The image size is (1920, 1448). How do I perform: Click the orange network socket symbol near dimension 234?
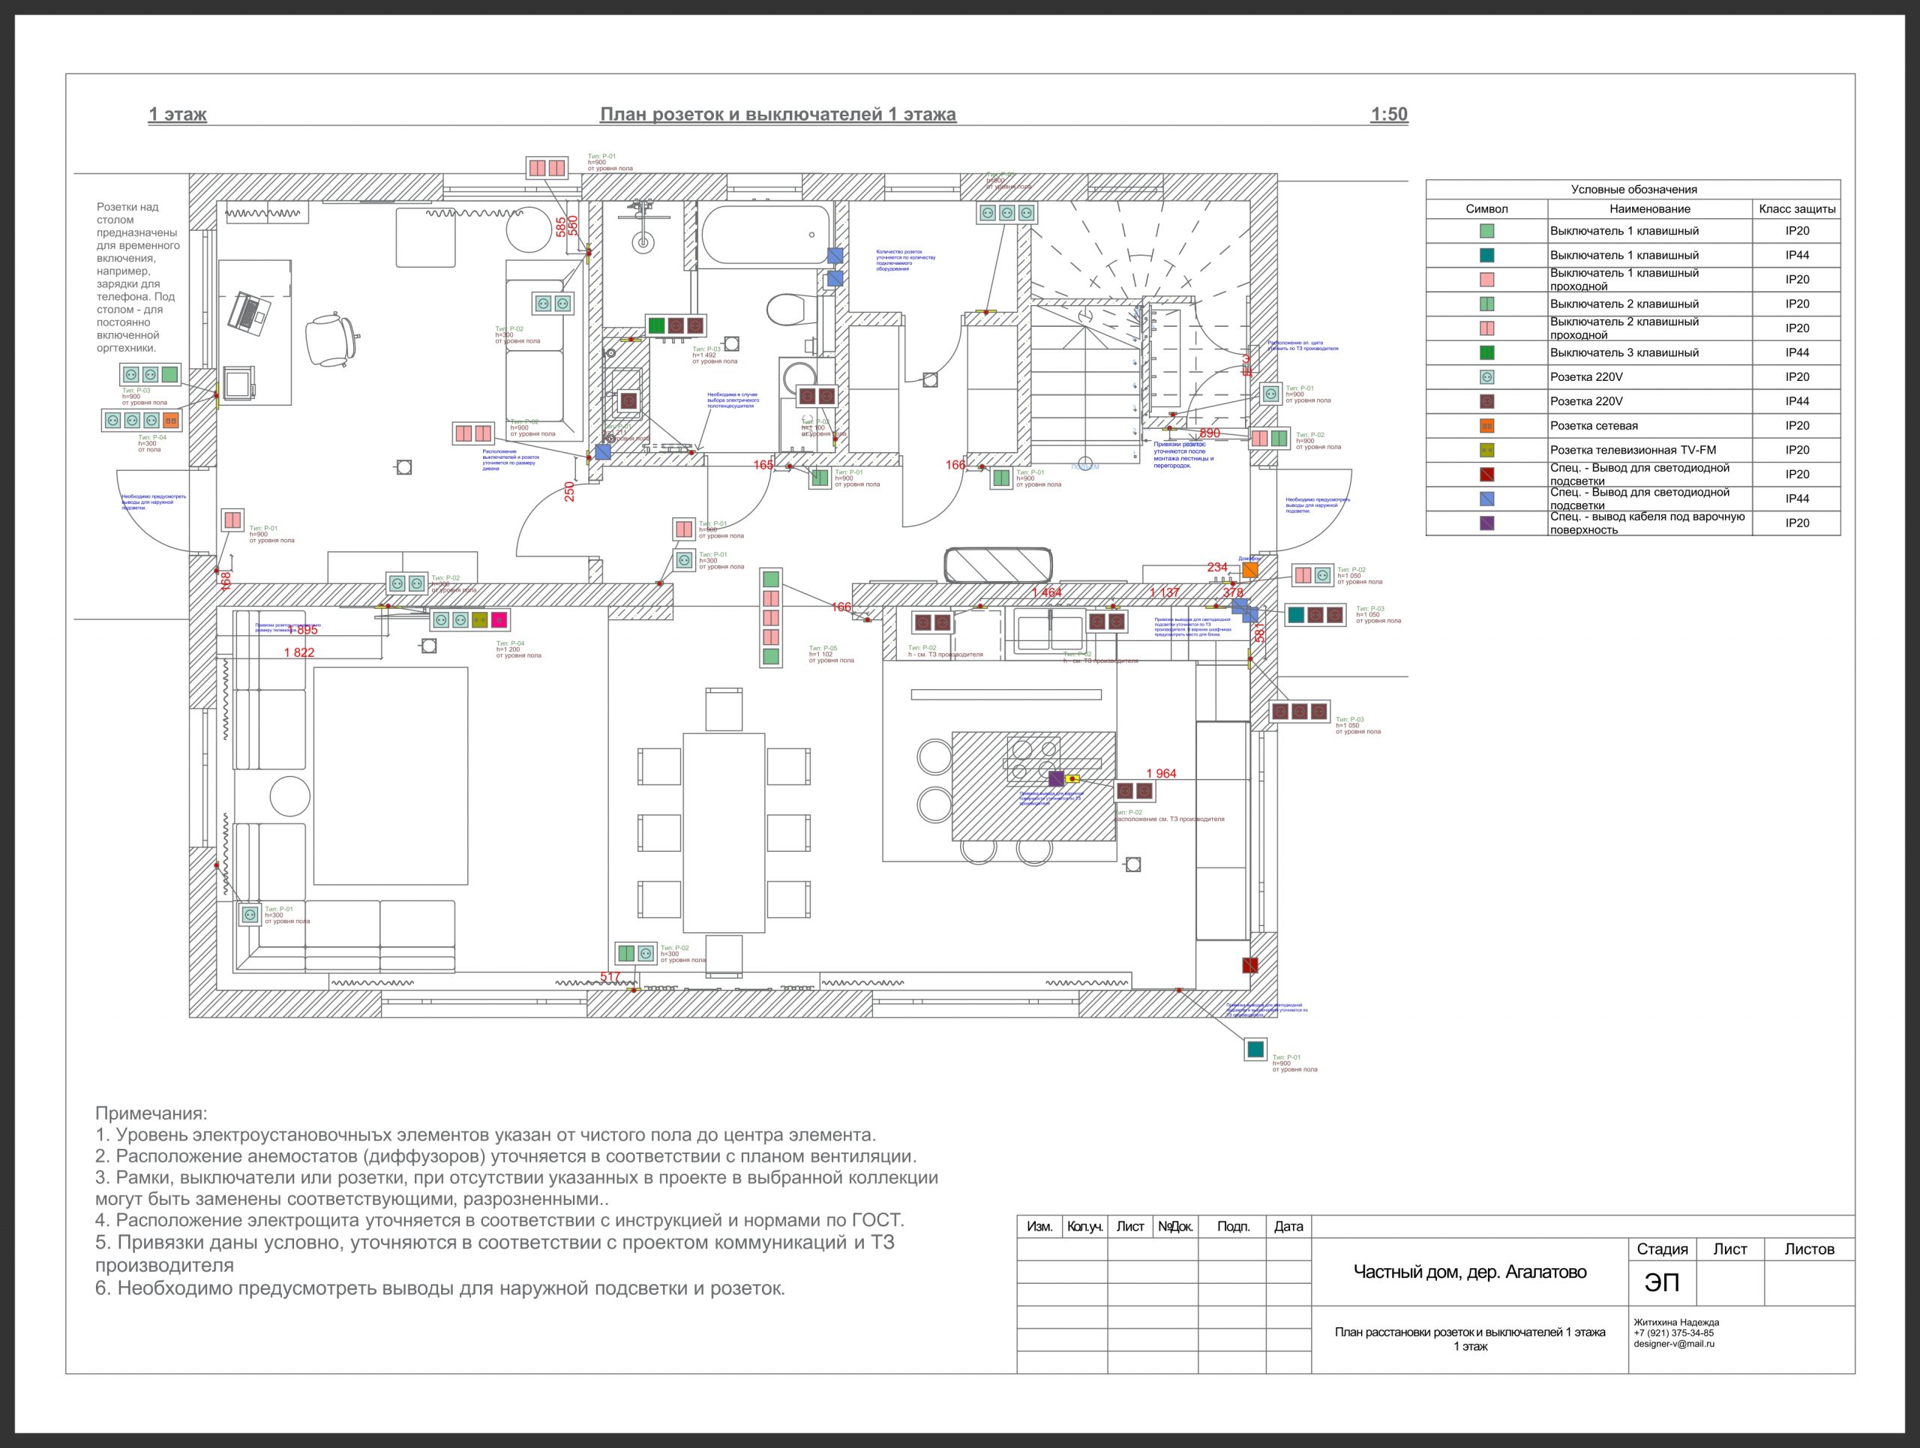pos(1249,570)
